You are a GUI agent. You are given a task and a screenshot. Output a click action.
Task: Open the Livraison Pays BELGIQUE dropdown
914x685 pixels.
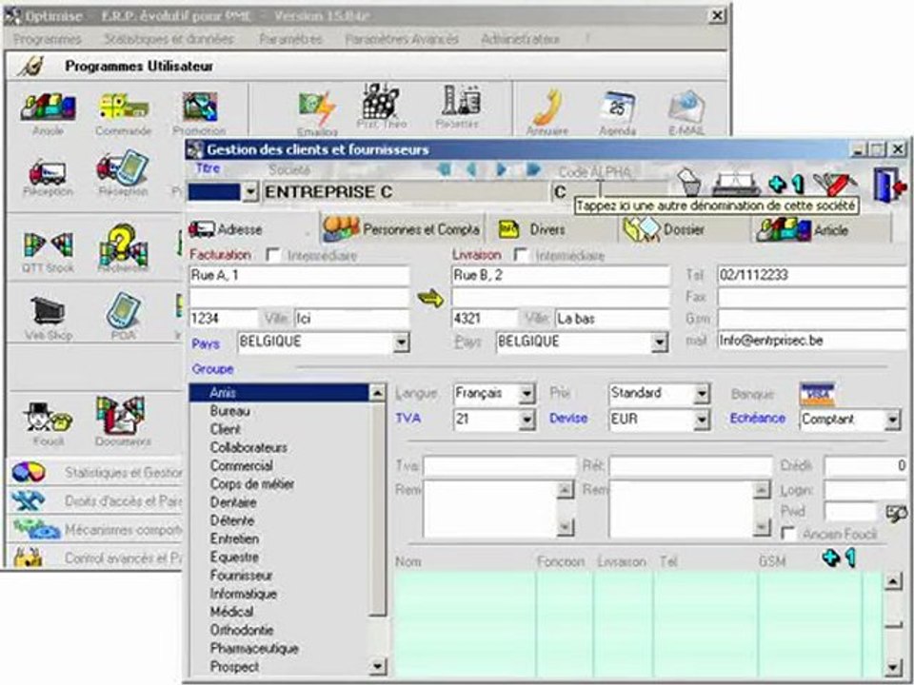click(659, 342)
